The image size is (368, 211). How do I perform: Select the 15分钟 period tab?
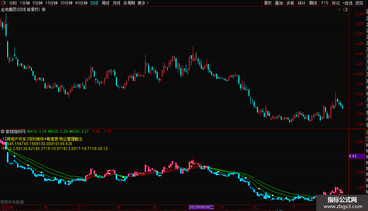[51, 3]
